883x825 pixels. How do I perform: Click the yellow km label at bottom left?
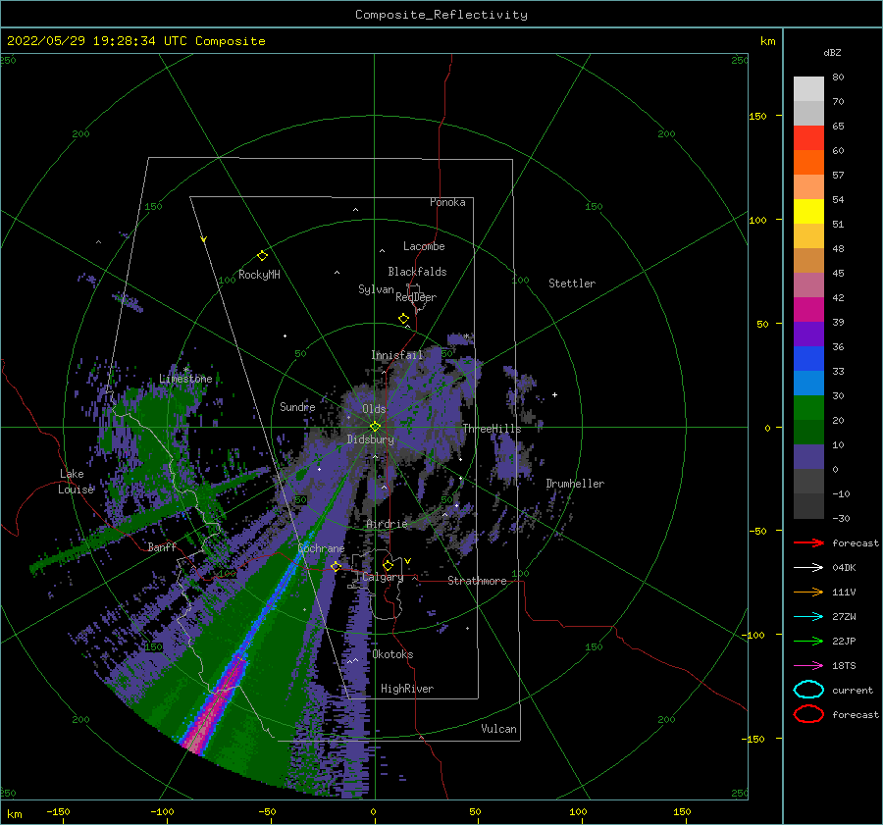pyautogui.click(x=14, y=814)
